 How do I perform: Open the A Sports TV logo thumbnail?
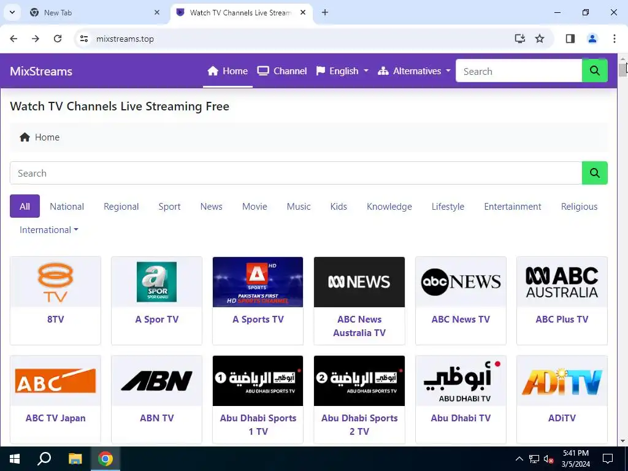point(258,282)
